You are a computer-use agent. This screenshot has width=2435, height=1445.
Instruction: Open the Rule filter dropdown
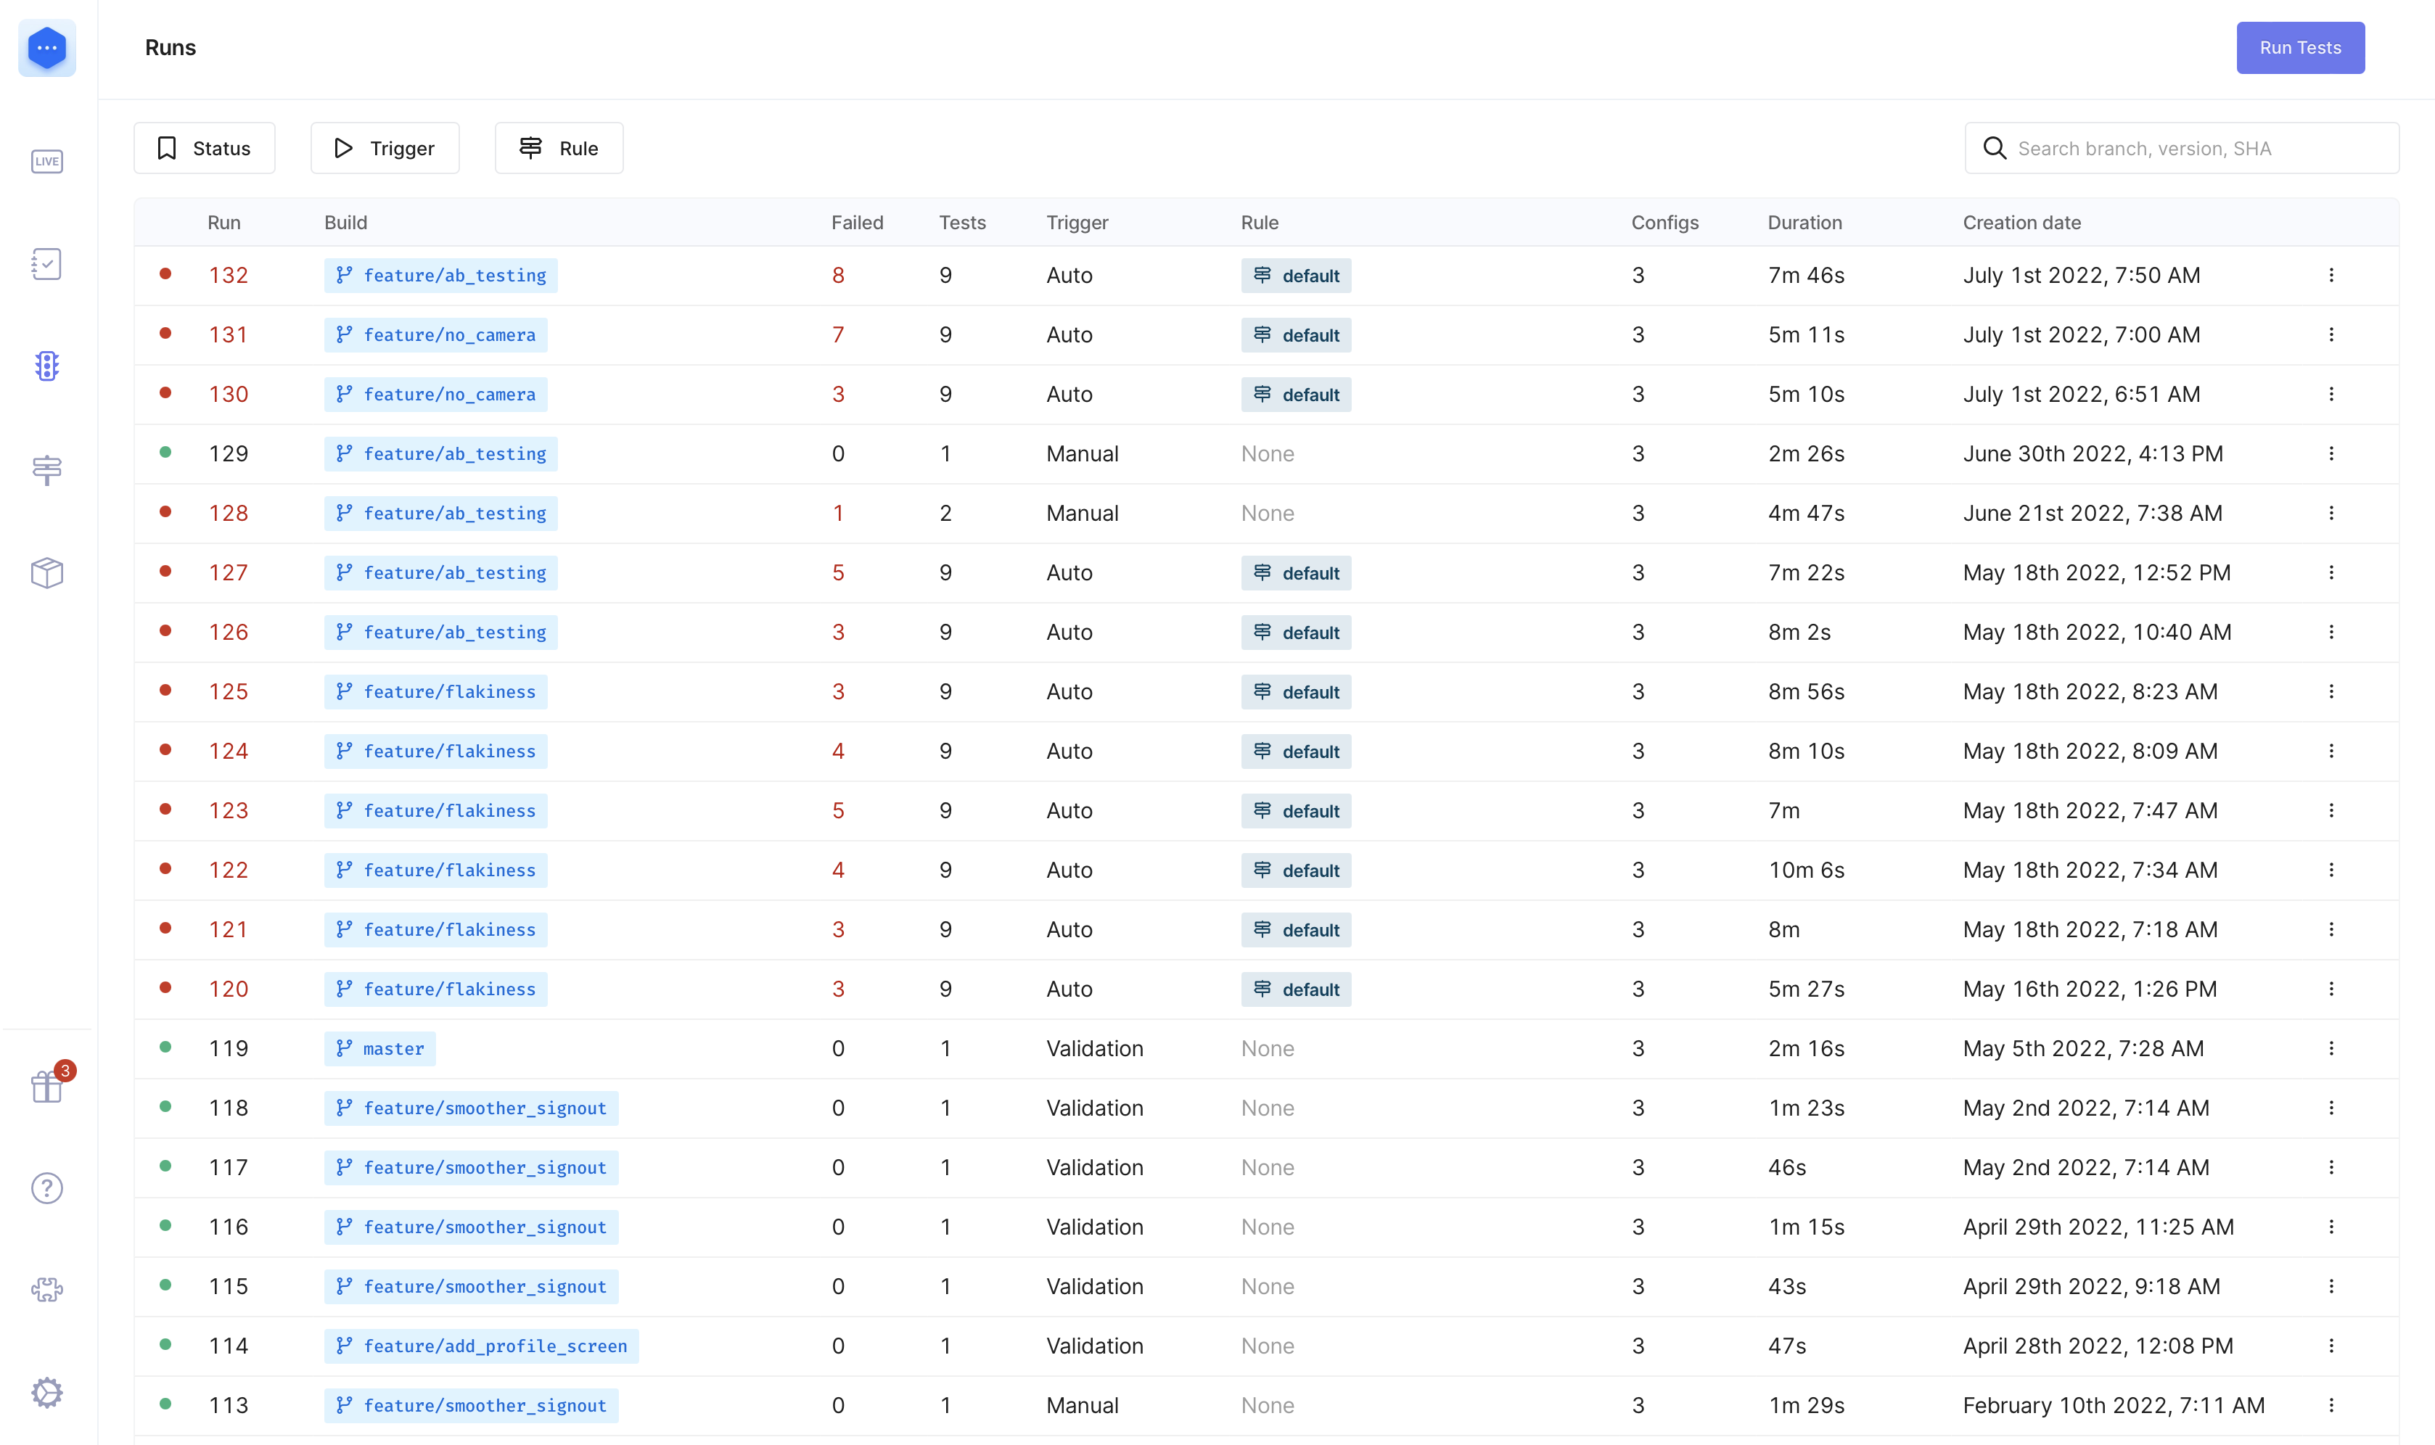(x=559, y=148)
